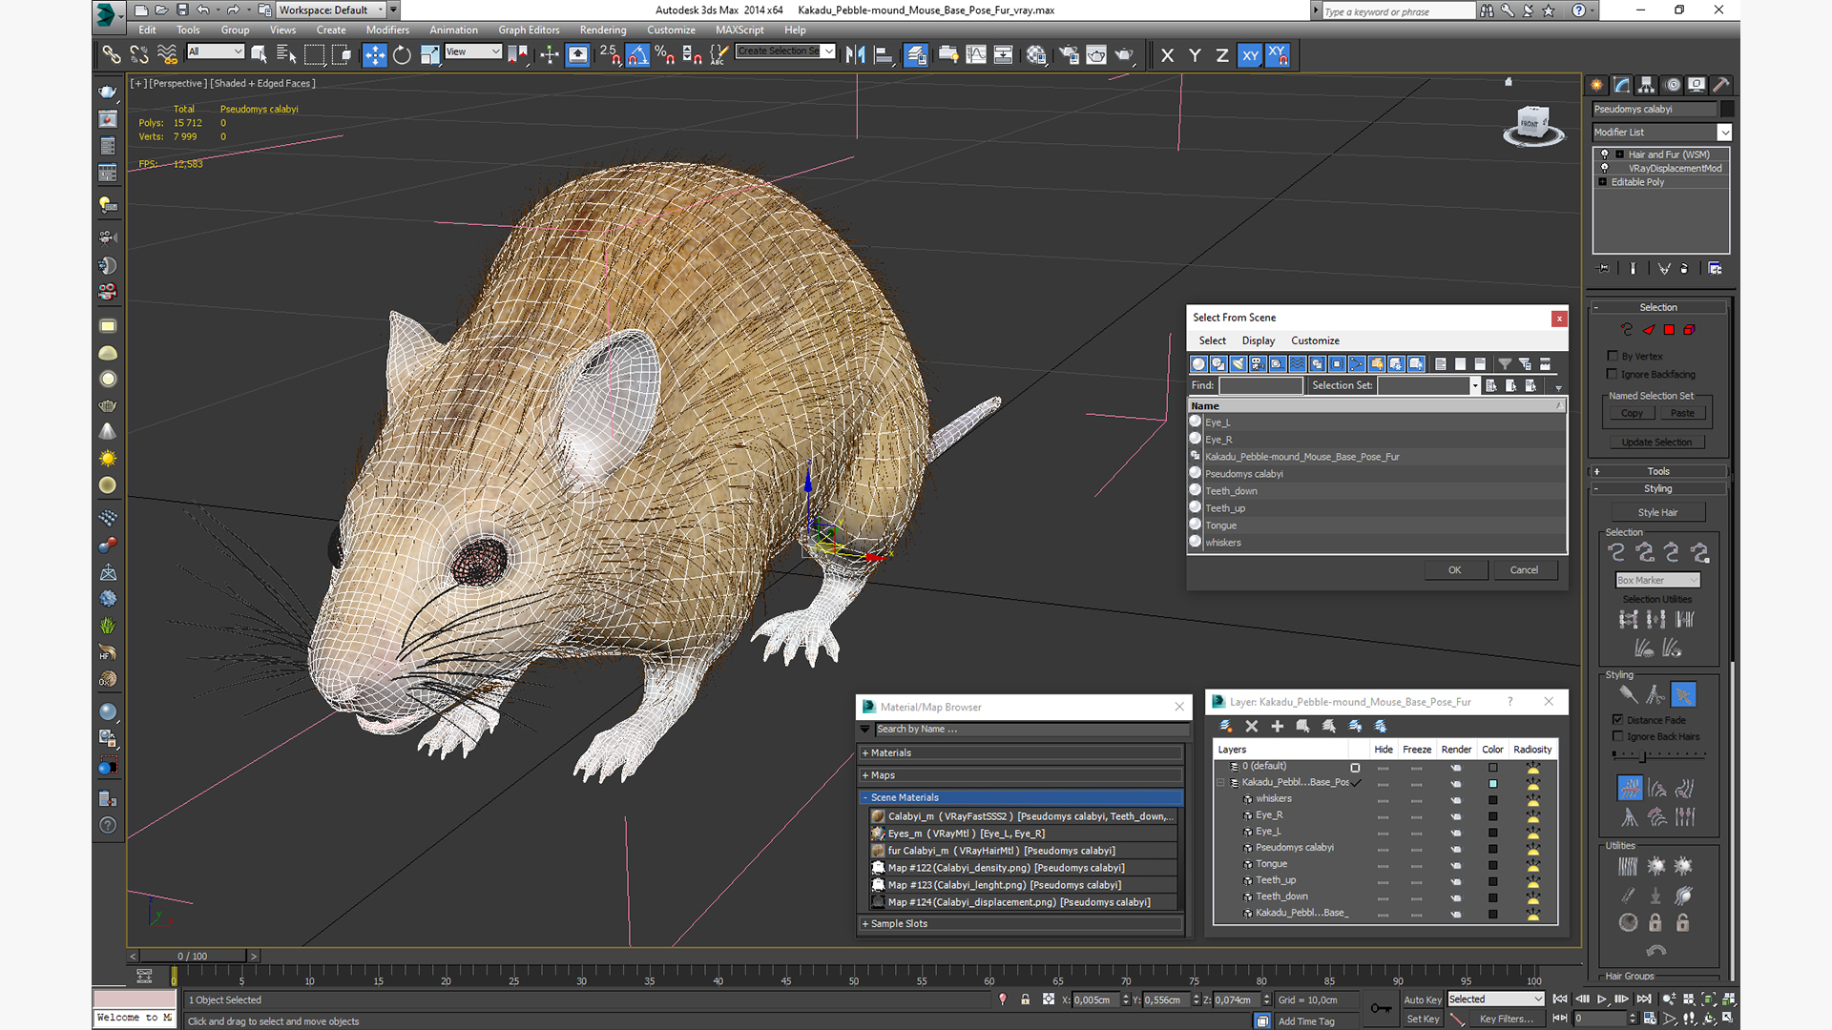Select the Move transform tool
The width and height of the screenshot is (1832, 1030).
374,55
